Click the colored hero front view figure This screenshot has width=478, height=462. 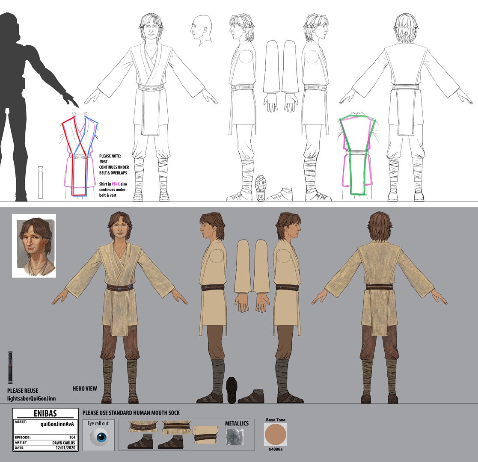(x=120, y=307)
